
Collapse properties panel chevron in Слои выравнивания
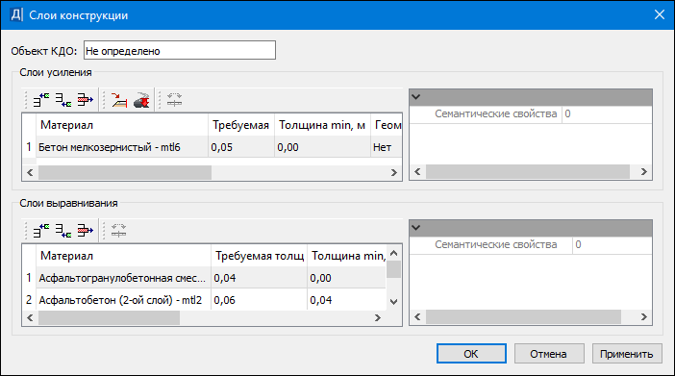point(415,228)
